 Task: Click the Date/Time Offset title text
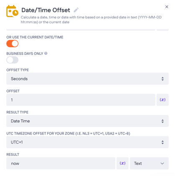click(46, 10)
